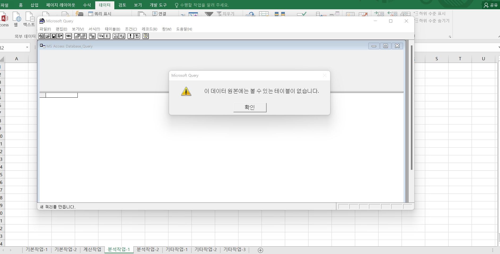Click the Open Query folder icon

tap(48, 36)
